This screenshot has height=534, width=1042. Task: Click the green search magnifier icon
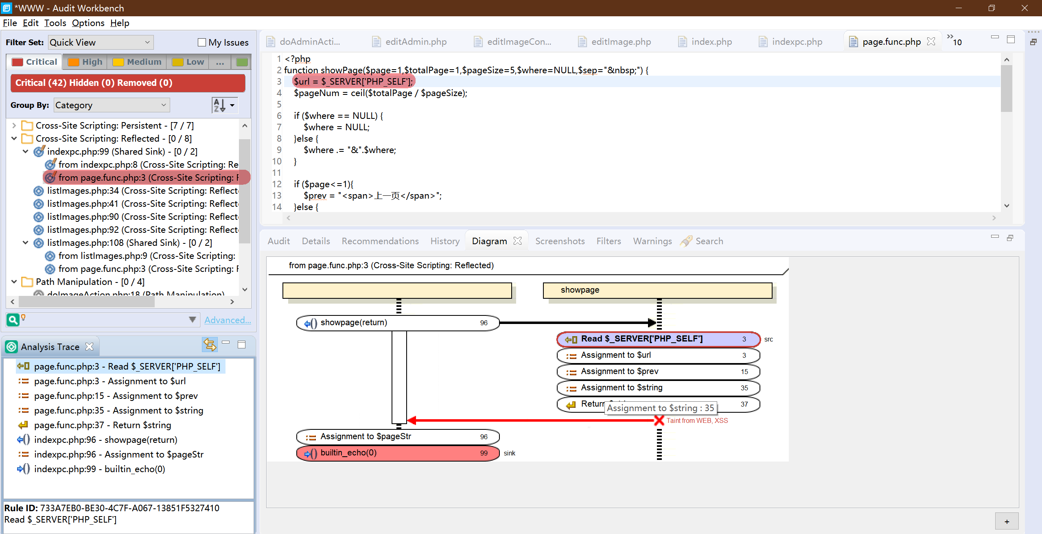tap(13, 320)
